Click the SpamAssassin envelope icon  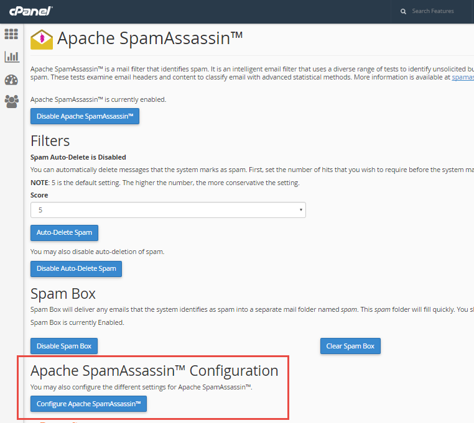click(x=42, y=39)
